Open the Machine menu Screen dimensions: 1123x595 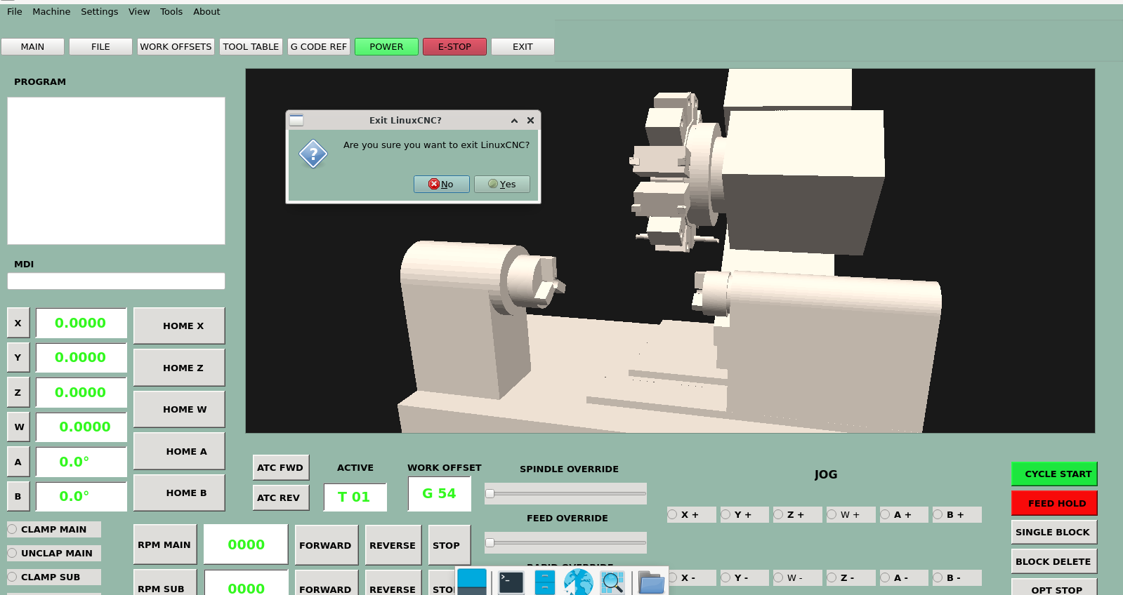51,12
